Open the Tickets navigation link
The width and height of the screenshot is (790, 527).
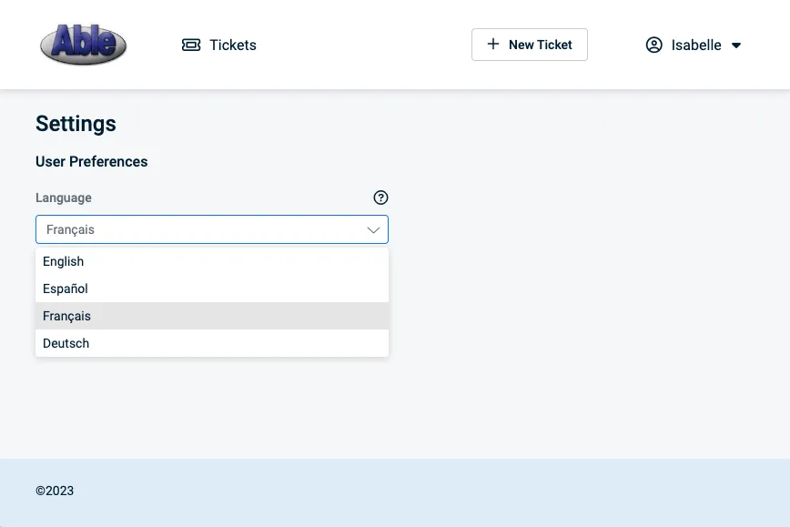pyautogui.click(x=232, y=45)
